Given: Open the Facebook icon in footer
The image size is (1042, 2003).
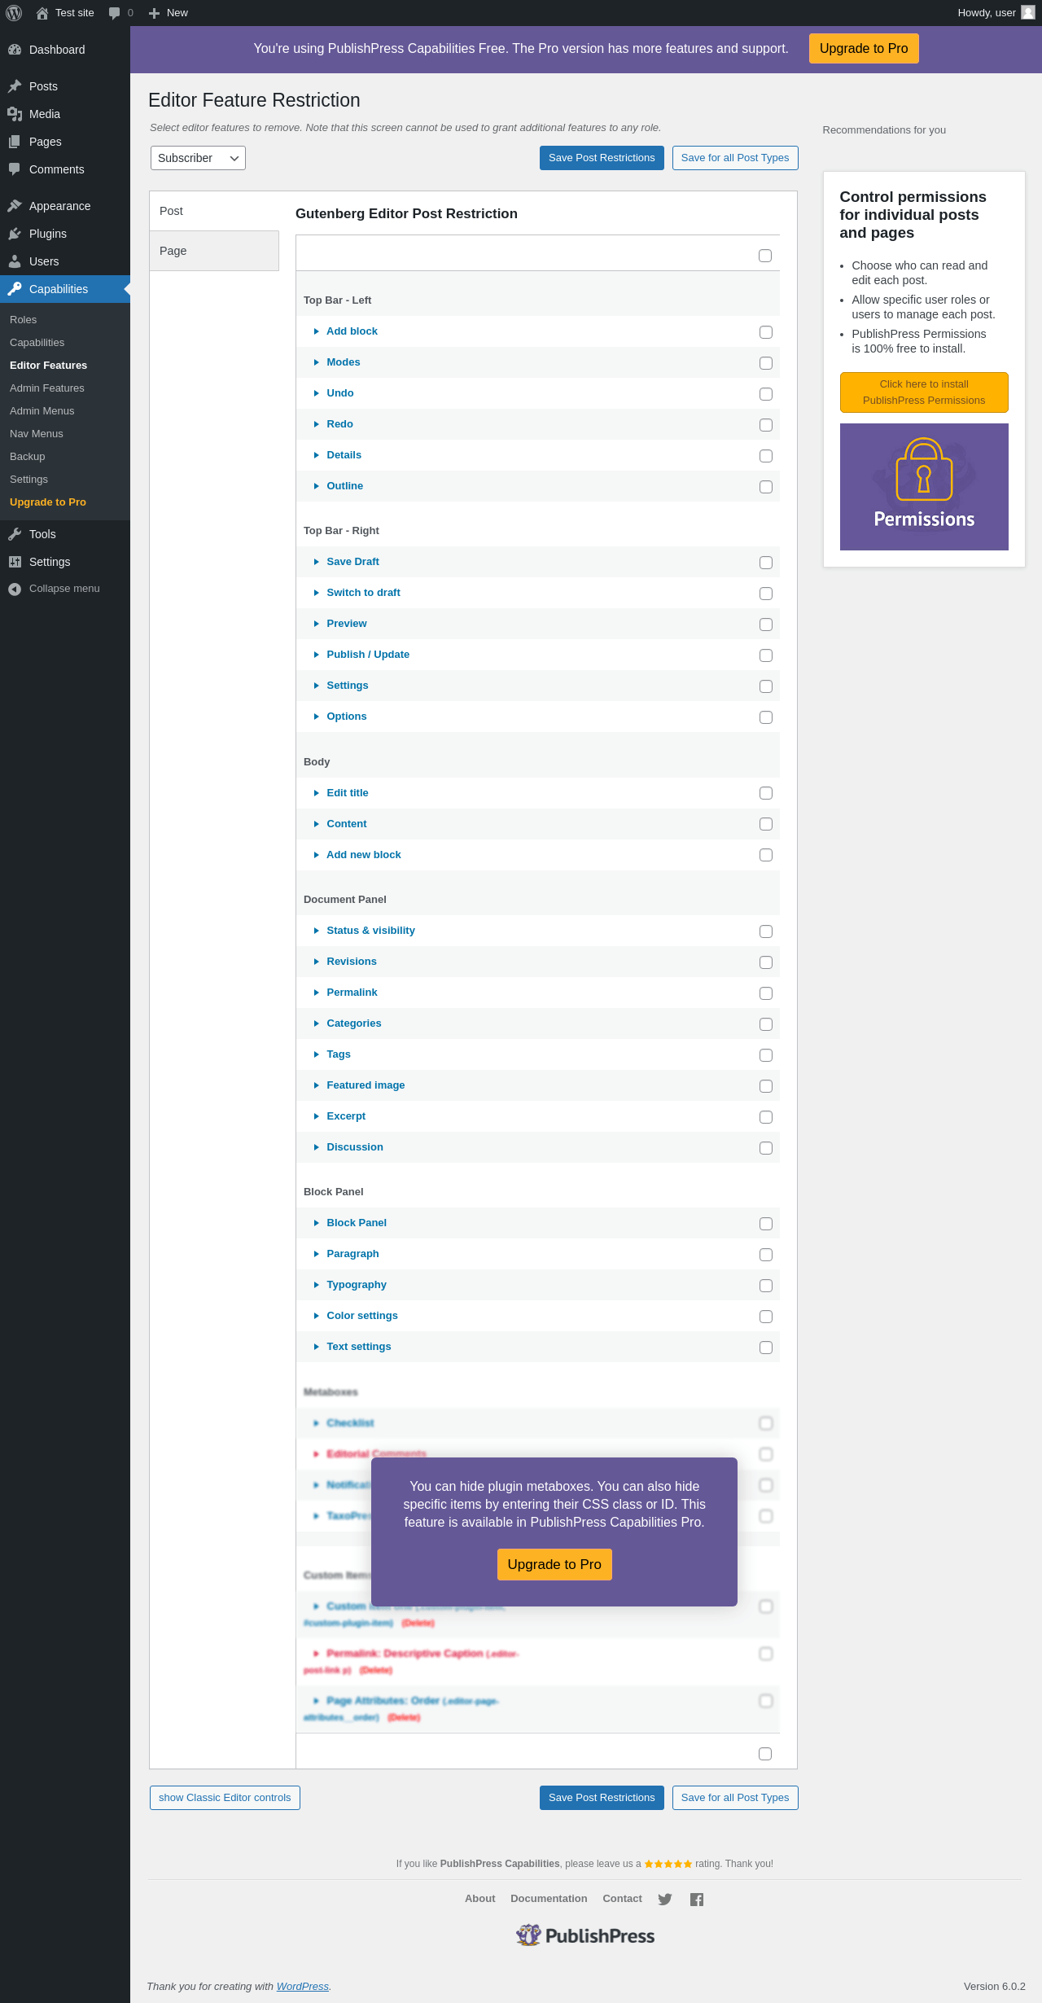Looking at the screenshot, I should coord(697,1899).
